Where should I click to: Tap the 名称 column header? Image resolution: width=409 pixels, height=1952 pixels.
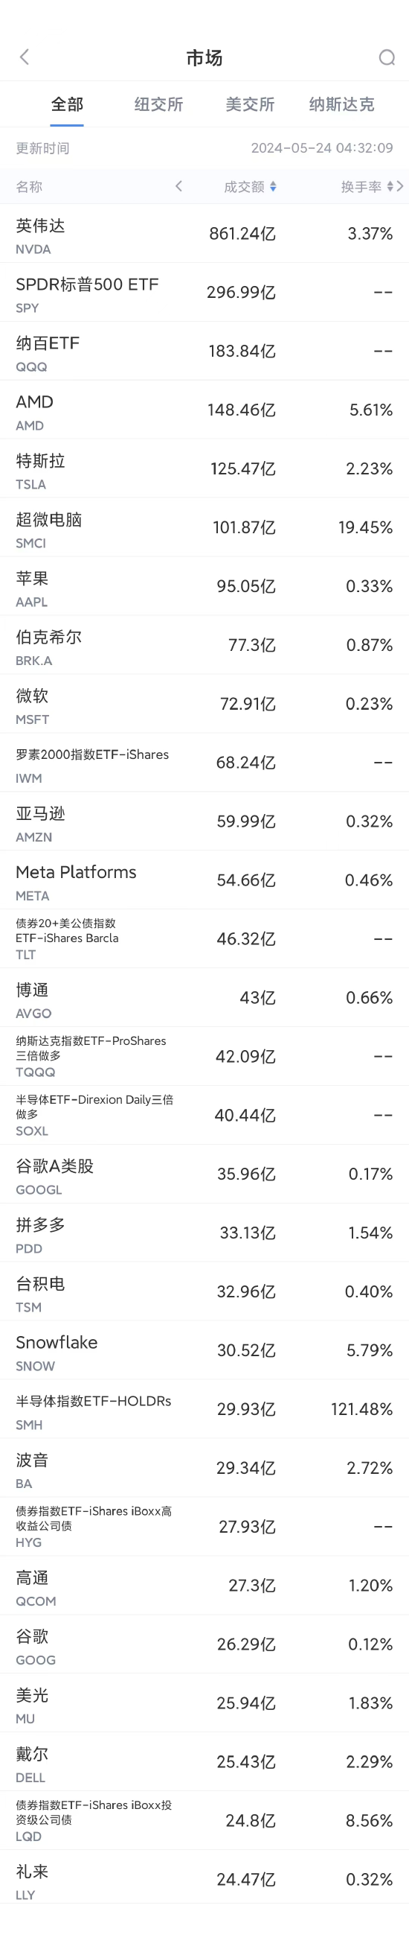coord(30,186)
